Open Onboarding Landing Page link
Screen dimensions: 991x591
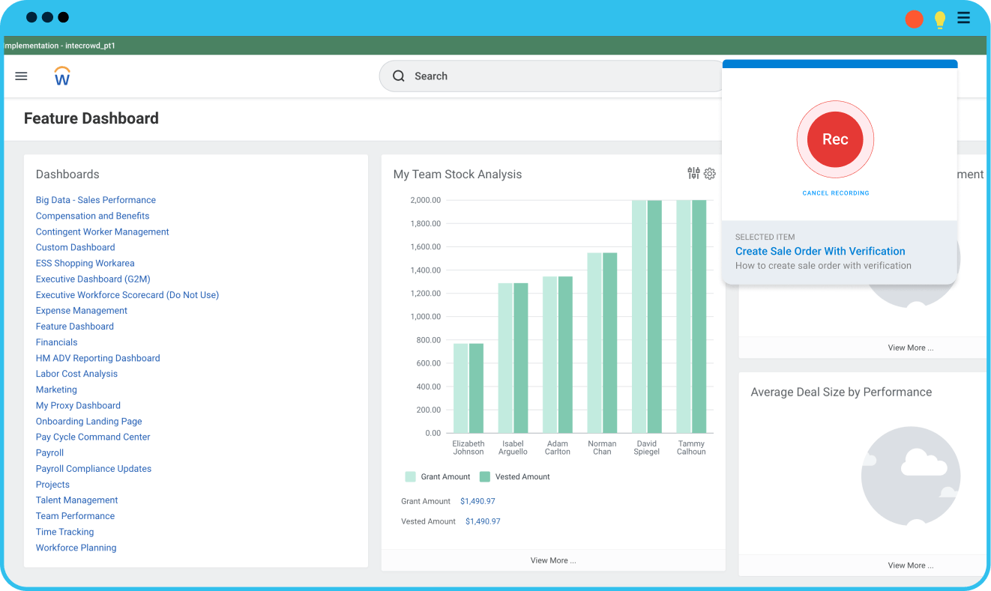(x=89, y=421)
